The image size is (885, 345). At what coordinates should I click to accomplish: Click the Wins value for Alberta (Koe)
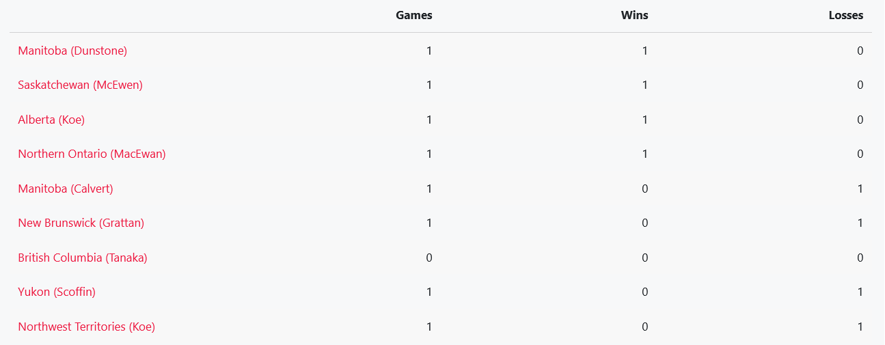coord(644,120)
